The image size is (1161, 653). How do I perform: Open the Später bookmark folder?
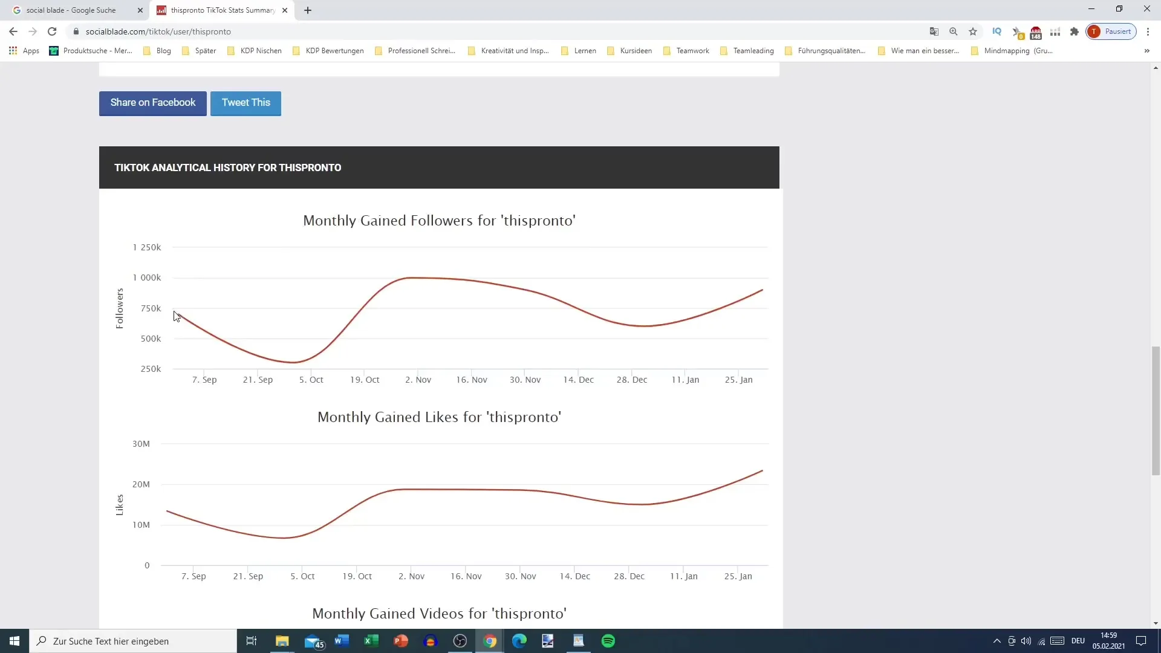[199, 51]
